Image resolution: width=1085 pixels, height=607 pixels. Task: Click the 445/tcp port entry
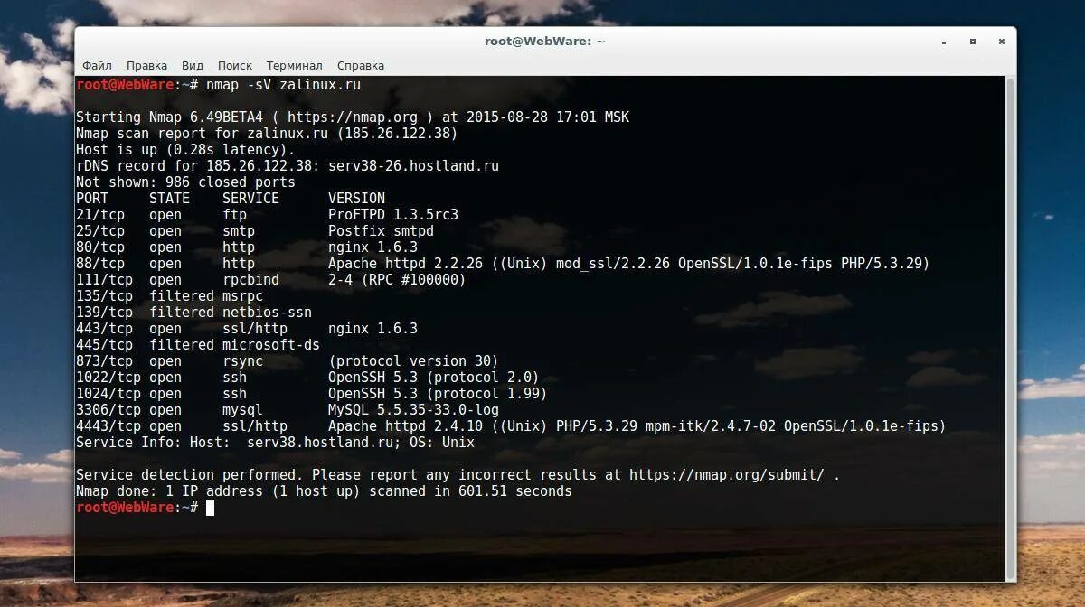pos(104,345)
